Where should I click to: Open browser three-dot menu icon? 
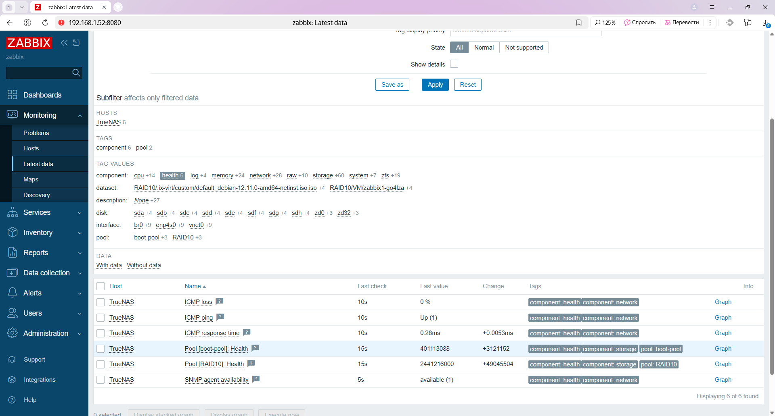click(x=710, y=23)
